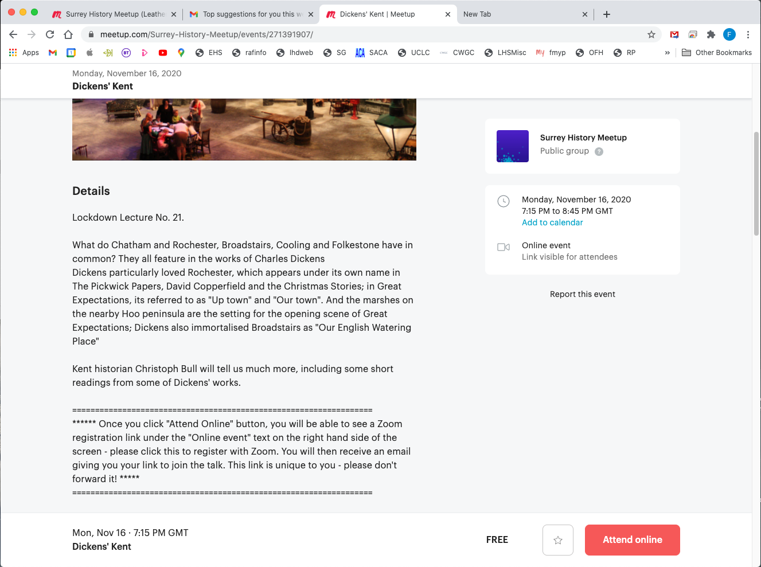Open the Gmail extension icon in toolbar
The width and height of the screenshot is (761, 567).
click(x=674, y=34)
